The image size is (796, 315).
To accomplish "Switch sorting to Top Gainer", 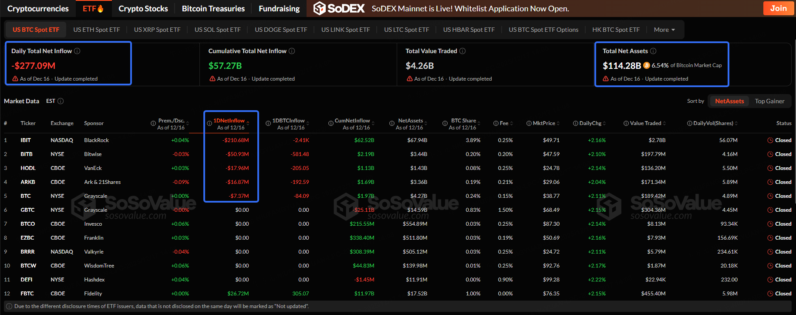I will (769, 101).
